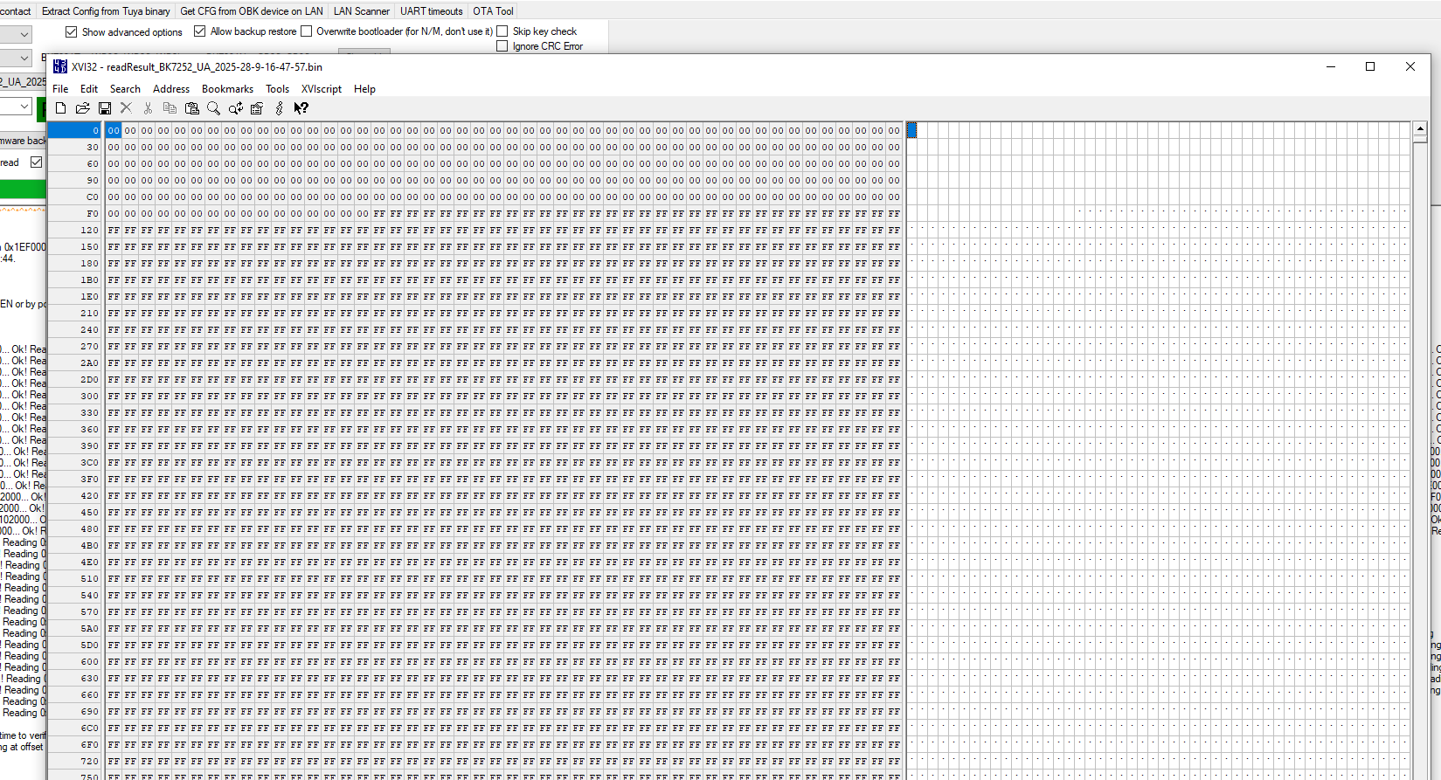Tick the Ignore CRC Error checkbox
The width and height of the screenshot is (1441, 780).
coord(502,46)
